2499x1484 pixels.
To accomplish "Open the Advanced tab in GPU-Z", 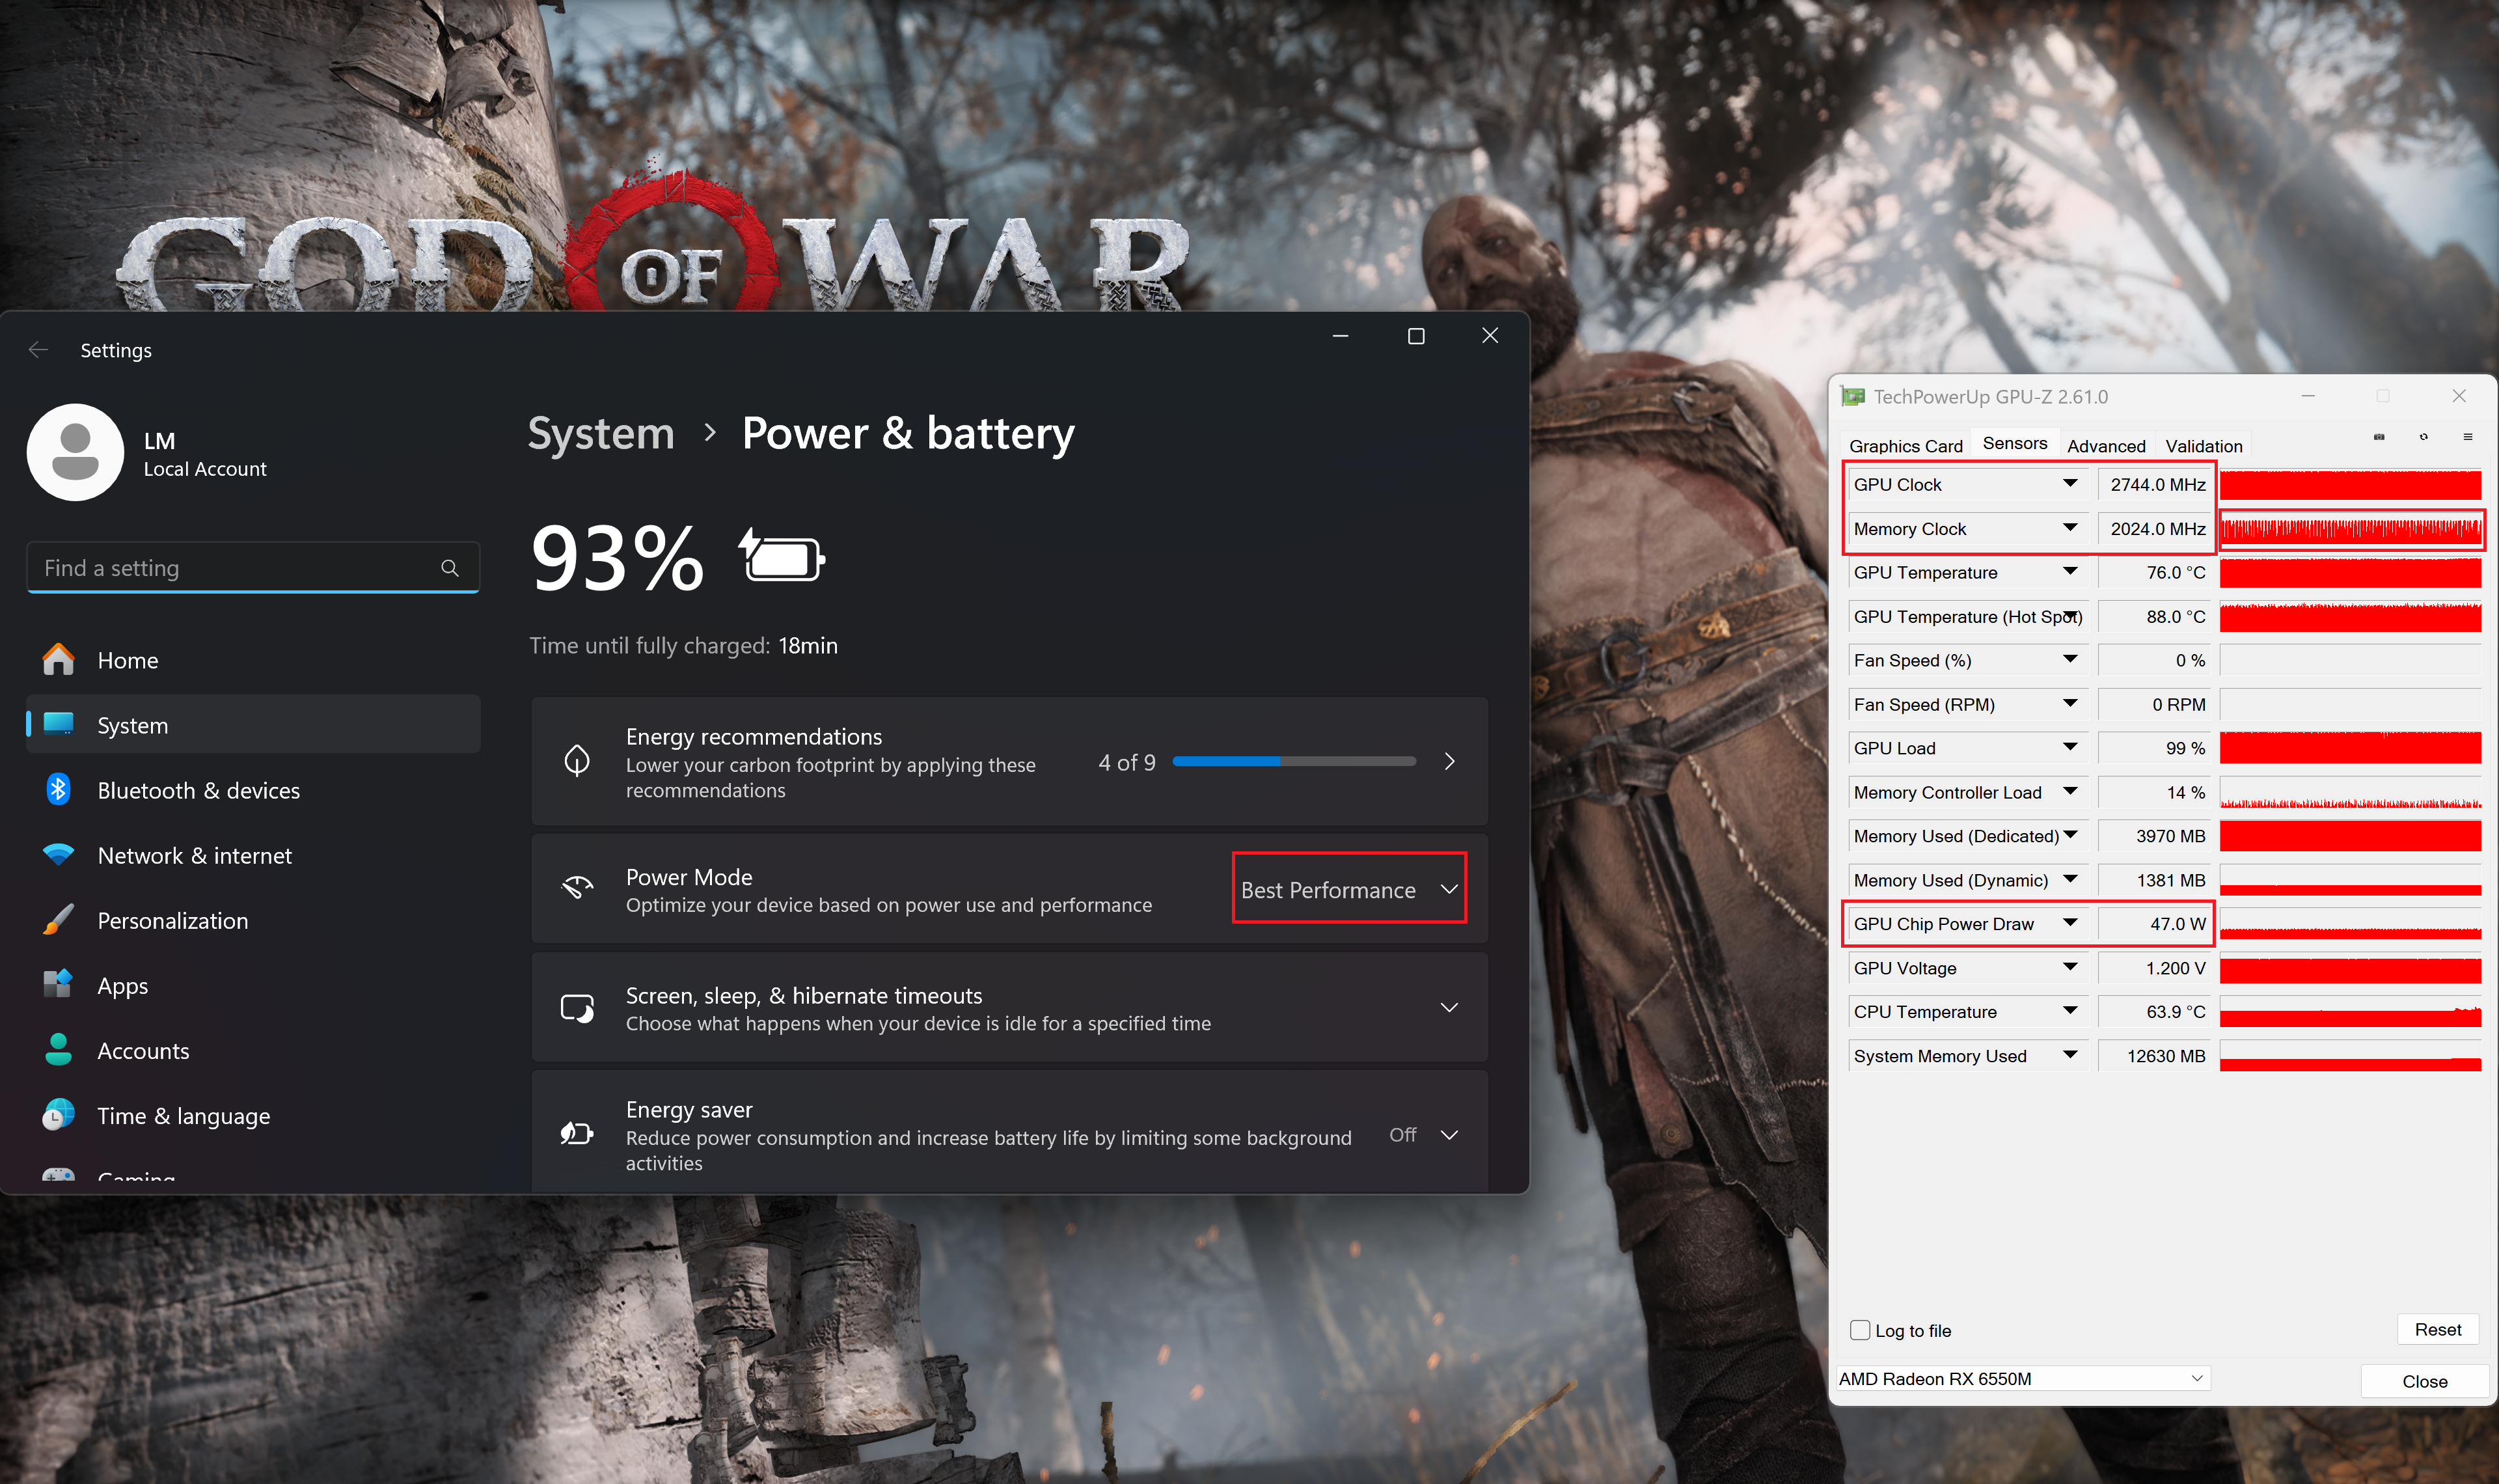I will pos(2106,446).
